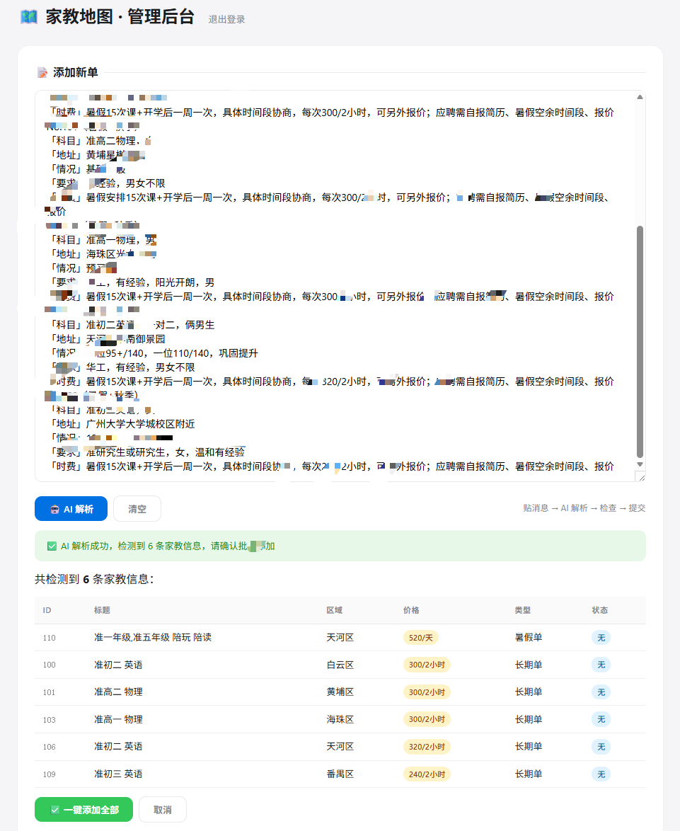
Task: Click the 300/2小时 badge in row 103
Action: coord(427,719)
